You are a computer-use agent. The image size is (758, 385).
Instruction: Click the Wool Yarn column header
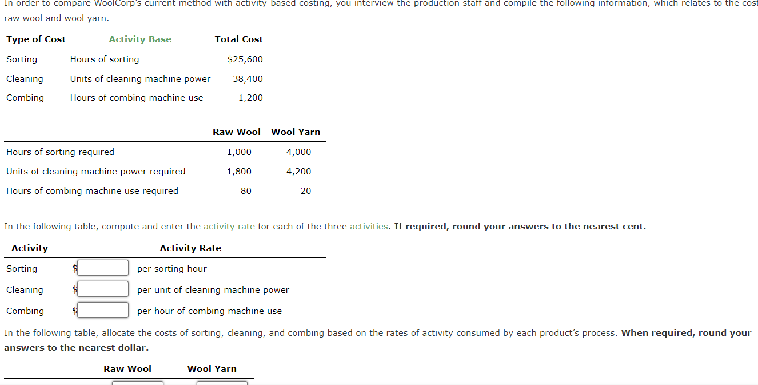(x=296, y=132)
